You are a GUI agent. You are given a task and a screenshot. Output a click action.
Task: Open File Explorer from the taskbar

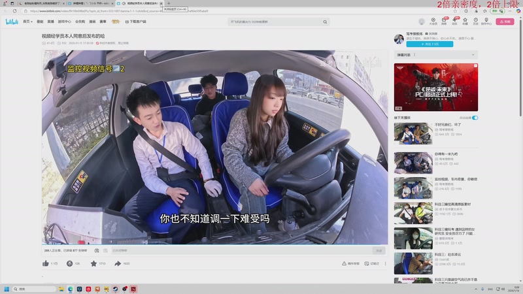click(x=61, y=289)
